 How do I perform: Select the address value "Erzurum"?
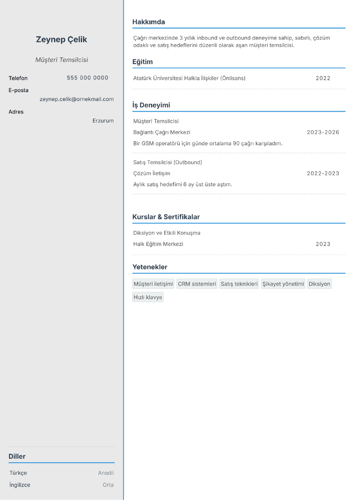[103, 121]
